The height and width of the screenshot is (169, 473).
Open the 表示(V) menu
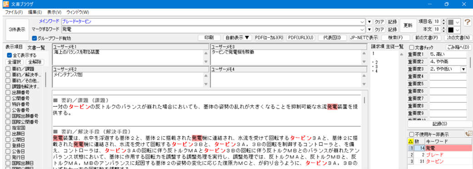[54, 12]
